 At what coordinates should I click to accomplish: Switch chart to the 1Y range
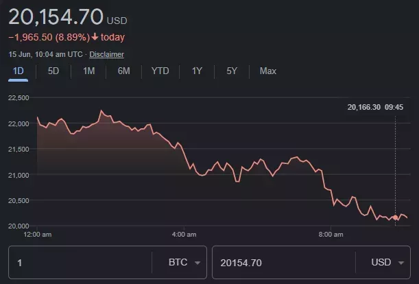point(197,71)
